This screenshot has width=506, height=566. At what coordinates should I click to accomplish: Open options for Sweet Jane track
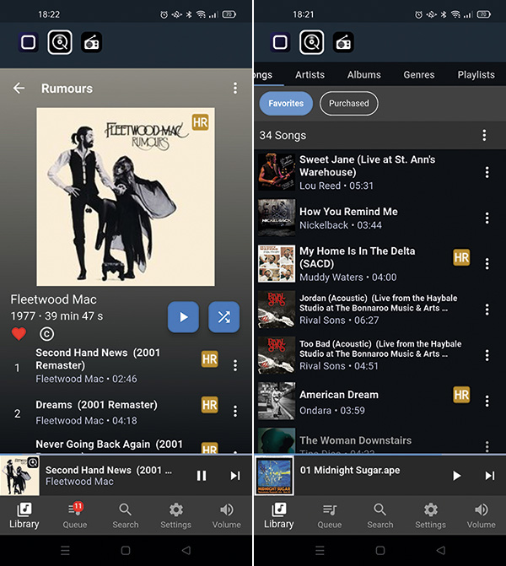(x=487, y=173)
